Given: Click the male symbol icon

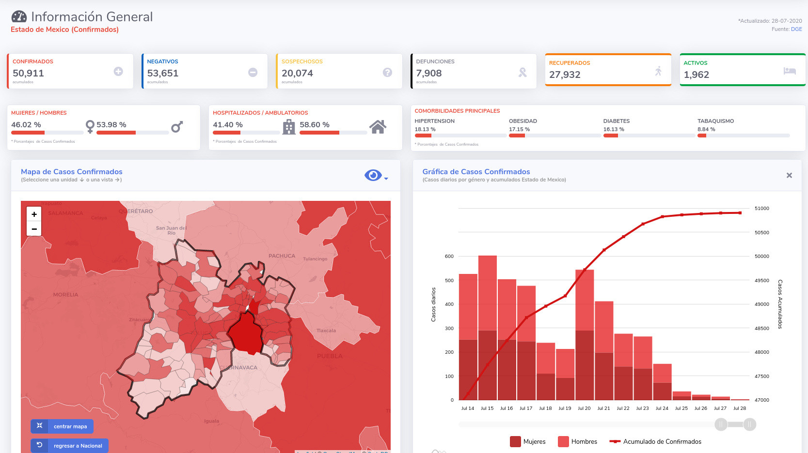Looking at the screenshot, I should coord(177,127).
